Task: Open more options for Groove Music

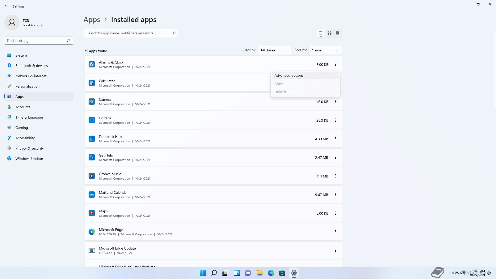Action: pos(336,176)
